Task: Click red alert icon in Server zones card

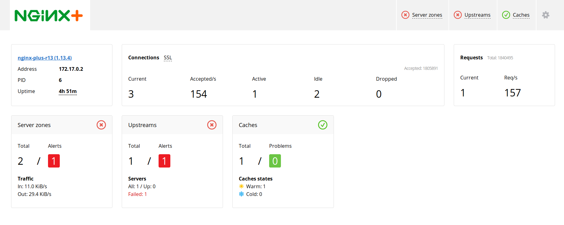Action: coord(101,125)
